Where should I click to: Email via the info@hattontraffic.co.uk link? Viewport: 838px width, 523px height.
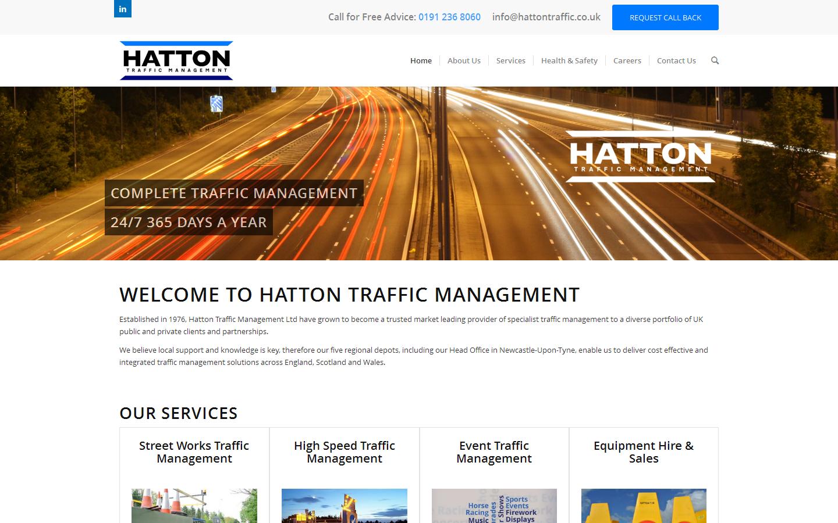click(546, 17)
